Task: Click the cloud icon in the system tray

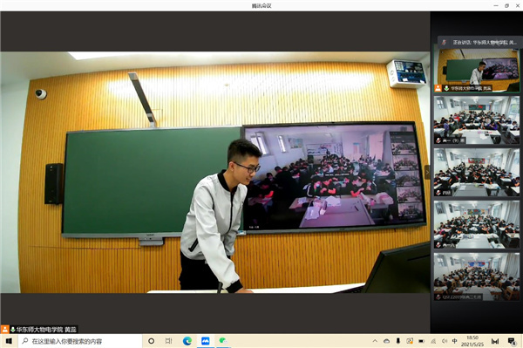Action: point(386,341)
